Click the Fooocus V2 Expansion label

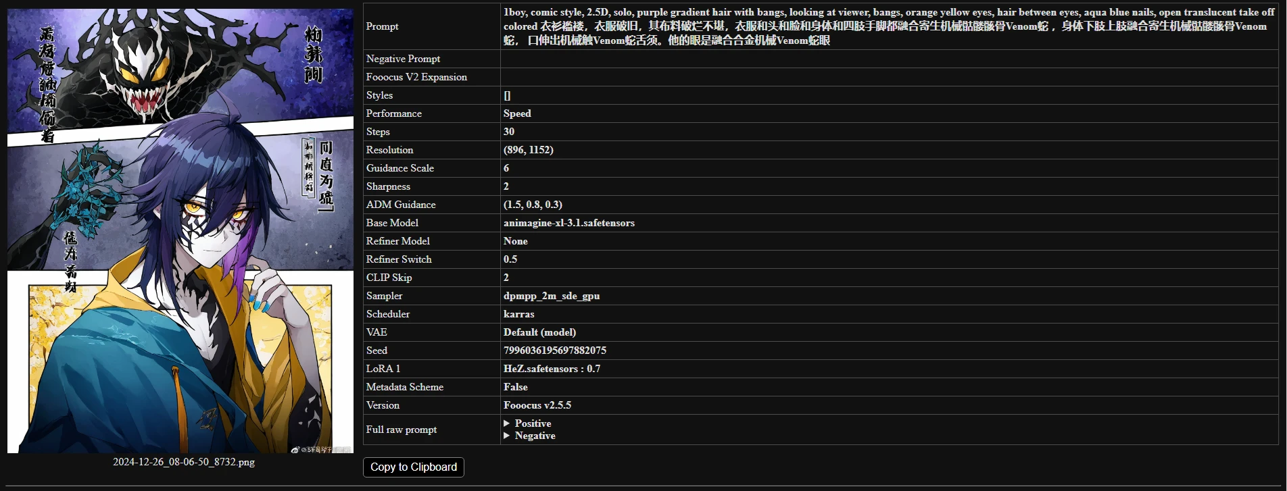point(417,77)
